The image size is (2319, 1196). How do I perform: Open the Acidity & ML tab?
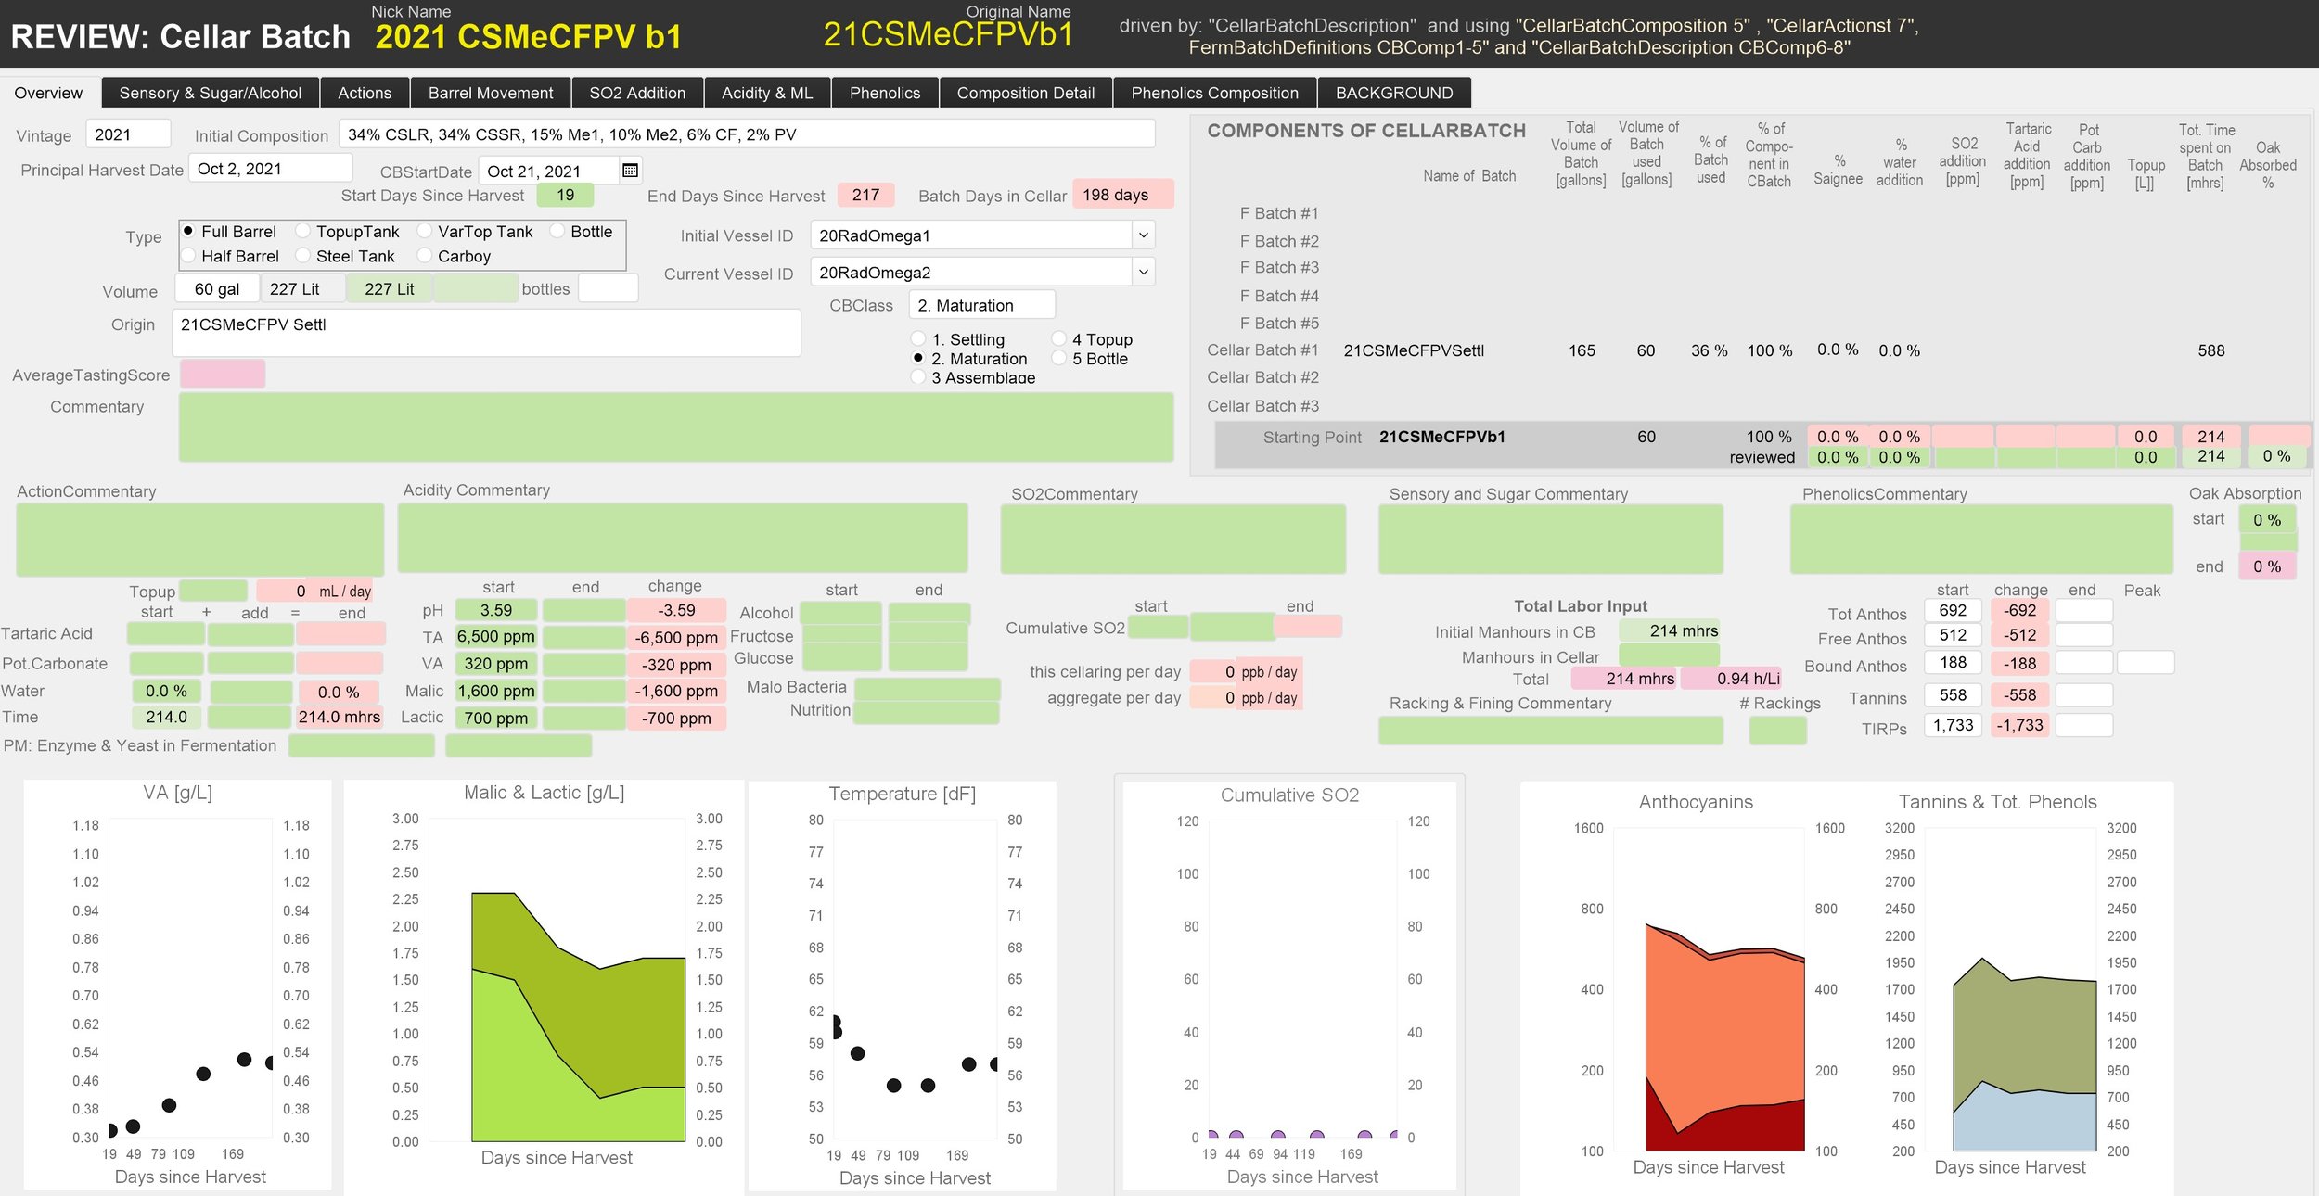point(767,93)
